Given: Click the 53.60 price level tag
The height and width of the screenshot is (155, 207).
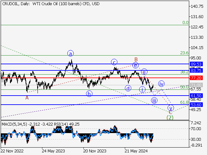Looking at the screenshot, I should click(196, 105).
